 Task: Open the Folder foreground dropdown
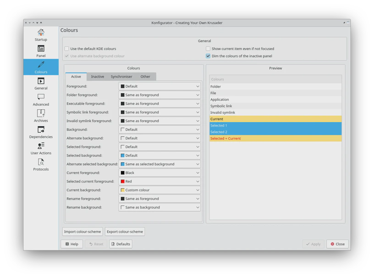click(159, 95)
